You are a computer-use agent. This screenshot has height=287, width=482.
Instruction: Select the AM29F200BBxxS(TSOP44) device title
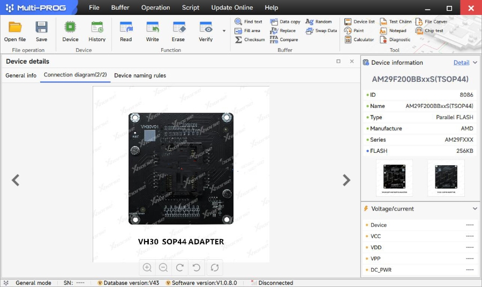(x=420, y=79)
